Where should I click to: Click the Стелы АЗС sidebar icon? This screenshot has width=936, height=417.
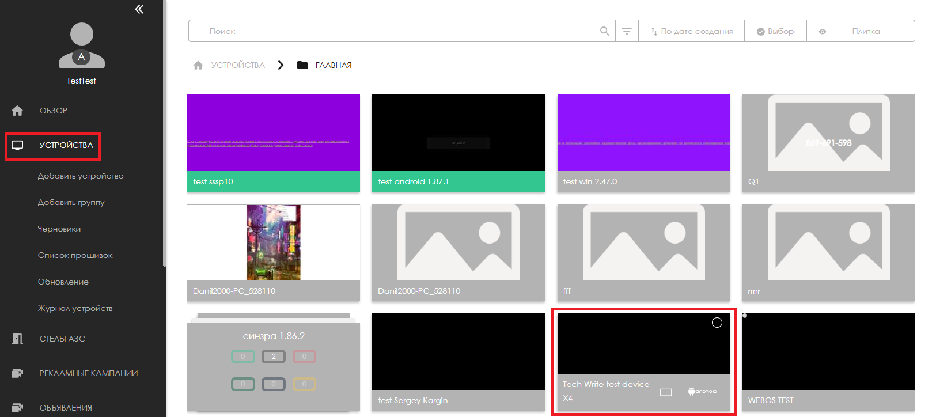[x=17, y=339]
